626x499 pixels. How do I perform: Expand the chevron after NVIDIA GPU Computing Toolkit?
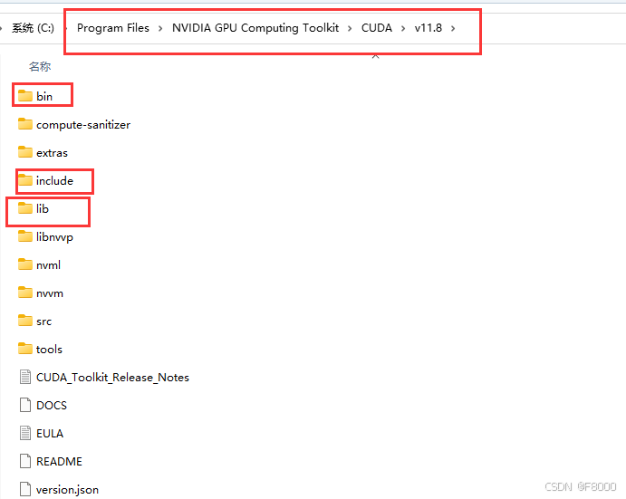(350, 28)
